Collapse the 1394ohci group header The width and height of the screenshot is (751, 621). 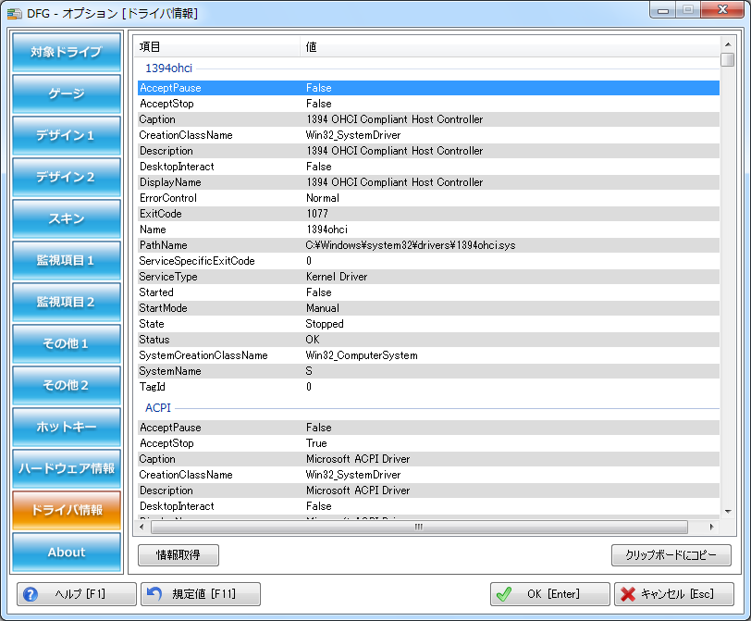168,68
